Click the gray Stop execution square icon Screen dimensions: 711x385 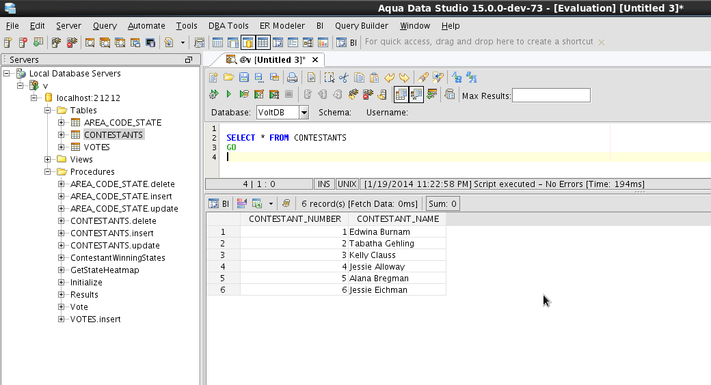[289, 94]
